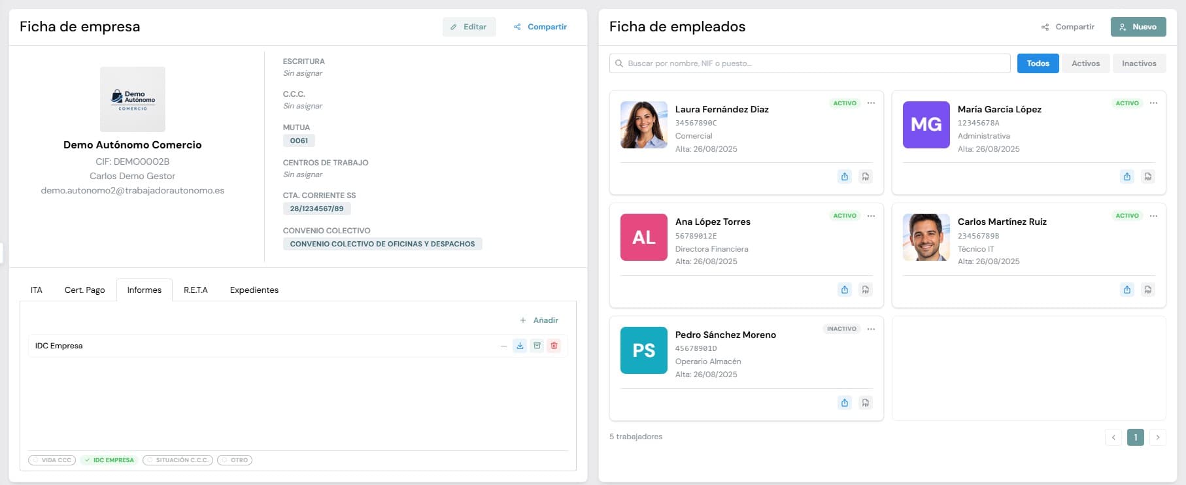Image resolution: width=1186 pixels, height=485 pixels.
Task: Switch to the ITA tab
Action: 37,290
